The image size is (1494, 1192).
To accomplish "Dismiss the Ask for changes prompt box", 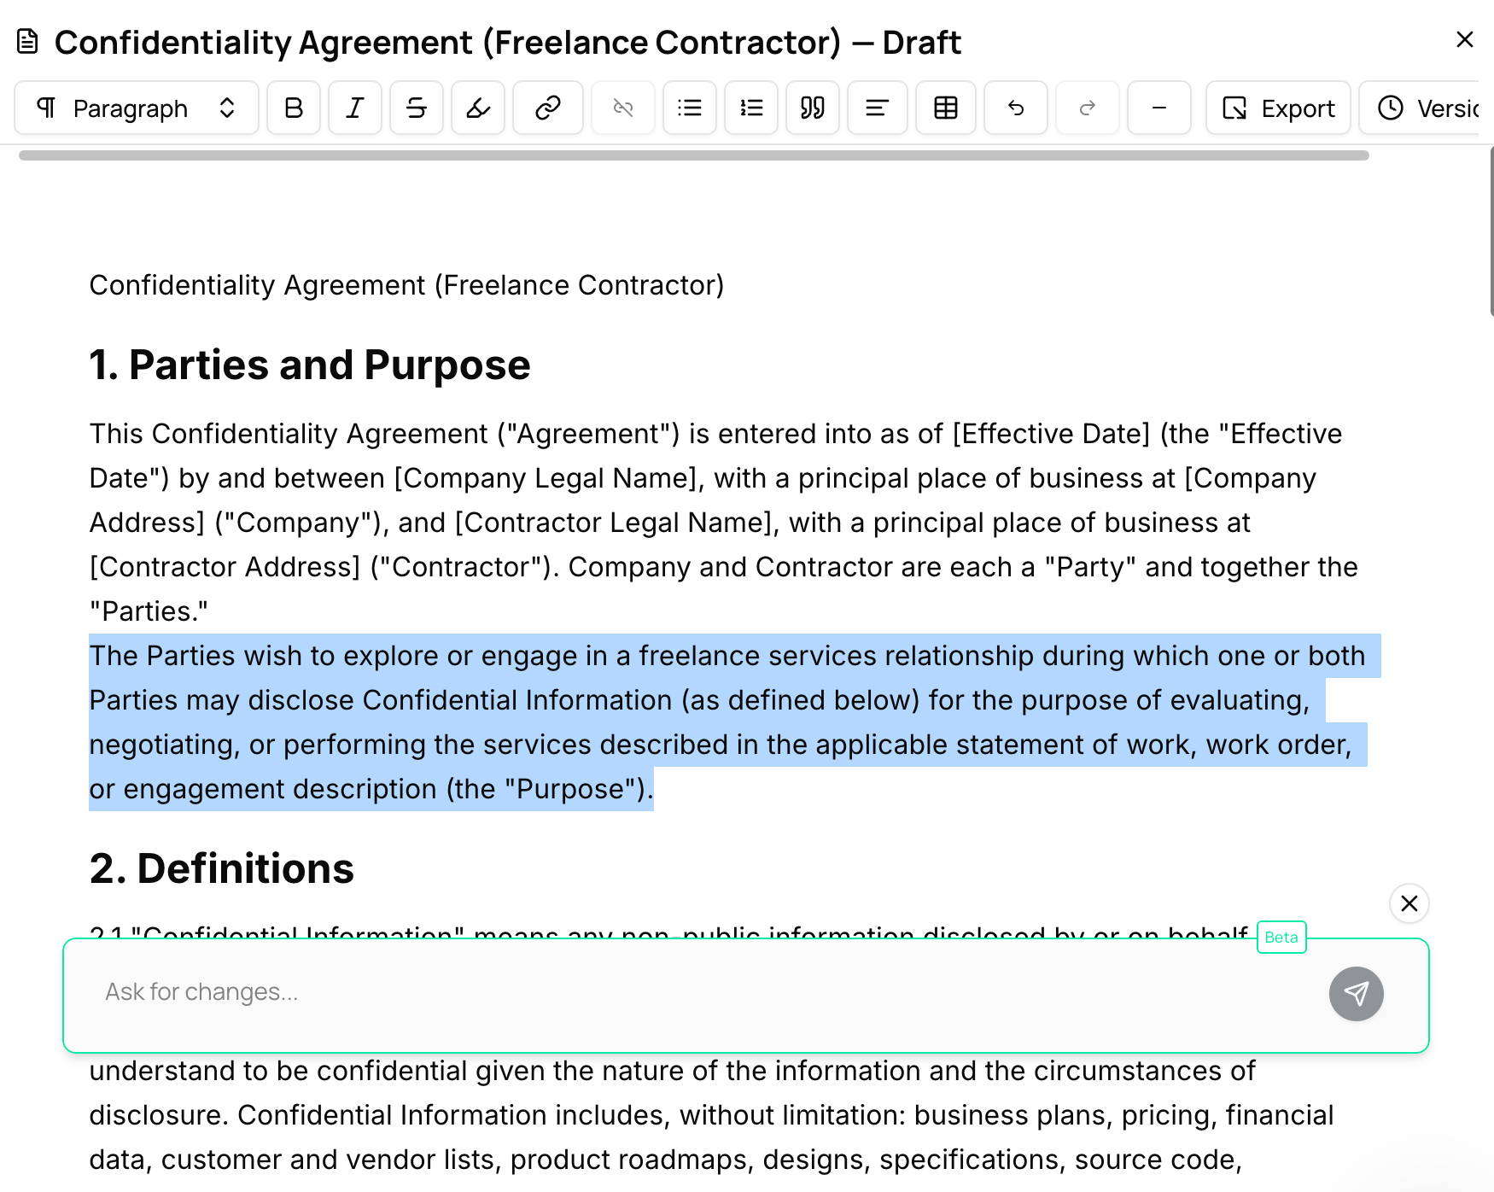I will pos(1409,903).
